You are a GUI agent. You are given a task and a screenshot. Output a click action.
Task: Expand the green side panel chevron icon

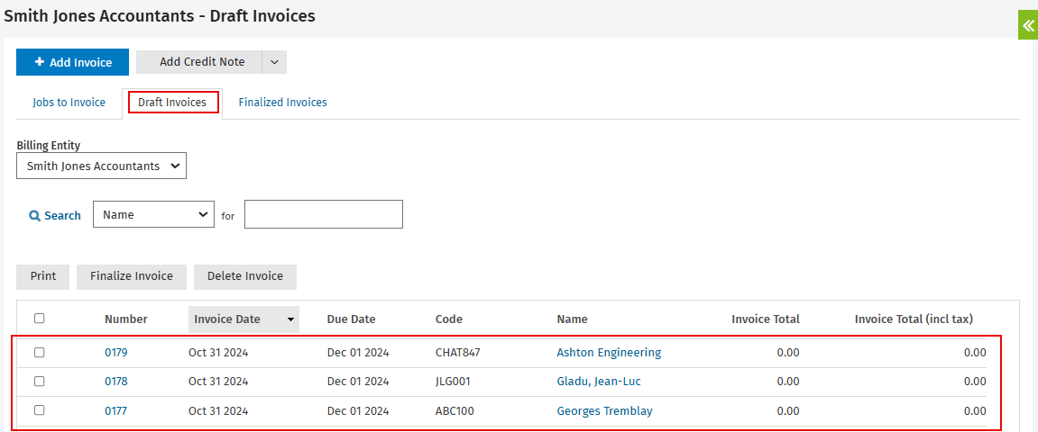[1027, 26]
